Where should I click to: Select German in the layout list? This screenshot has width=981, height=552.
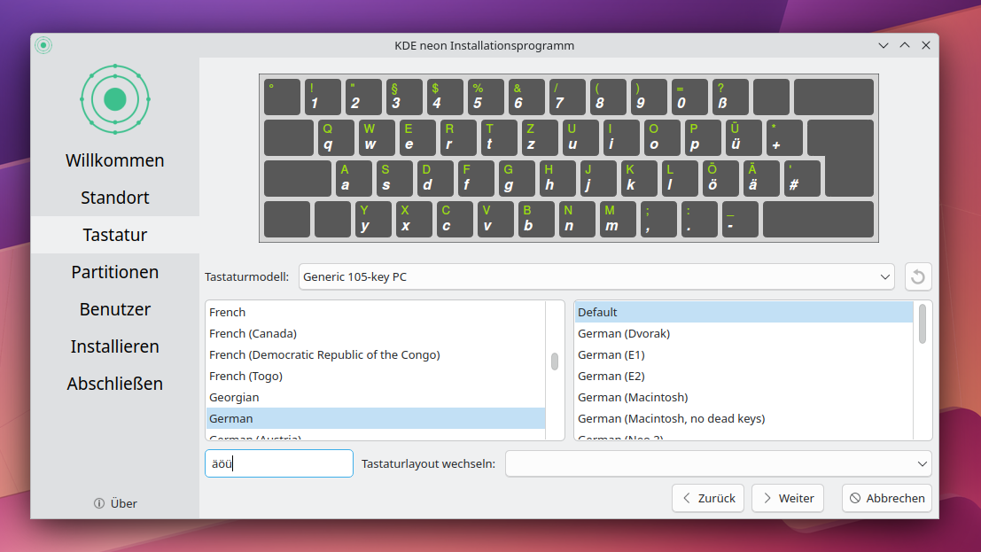coord(376,419)
